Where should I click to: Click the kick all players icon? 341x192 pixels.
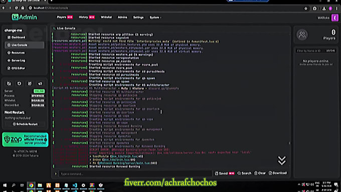click(x=30, y=84)
